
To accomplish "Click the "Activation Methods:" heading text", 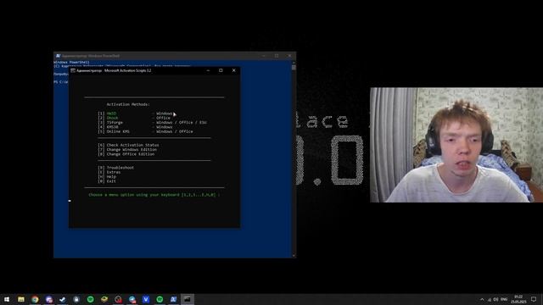I will click(x=128, y=104).
